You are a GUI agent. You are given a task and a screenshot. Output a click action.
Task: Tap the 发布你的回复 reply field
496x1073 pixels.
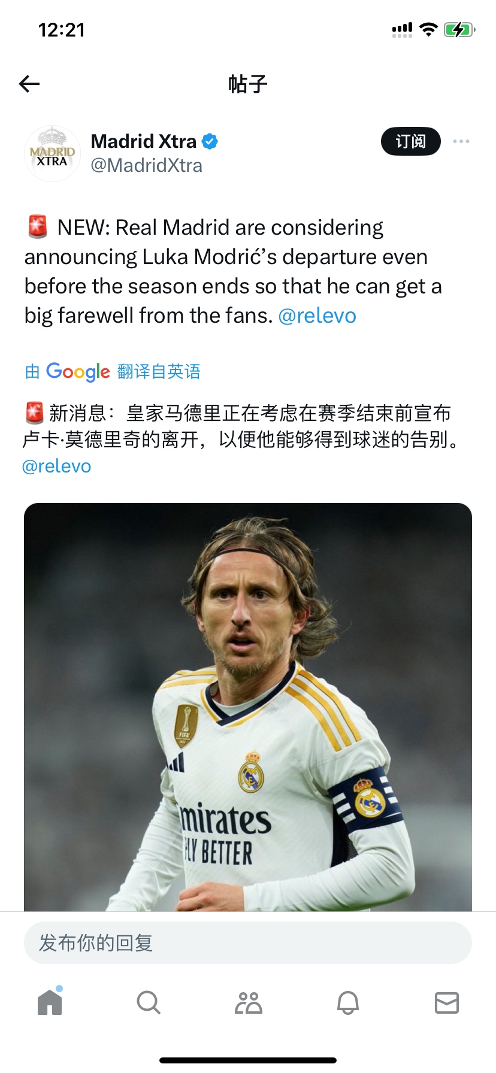click(248, 942)
